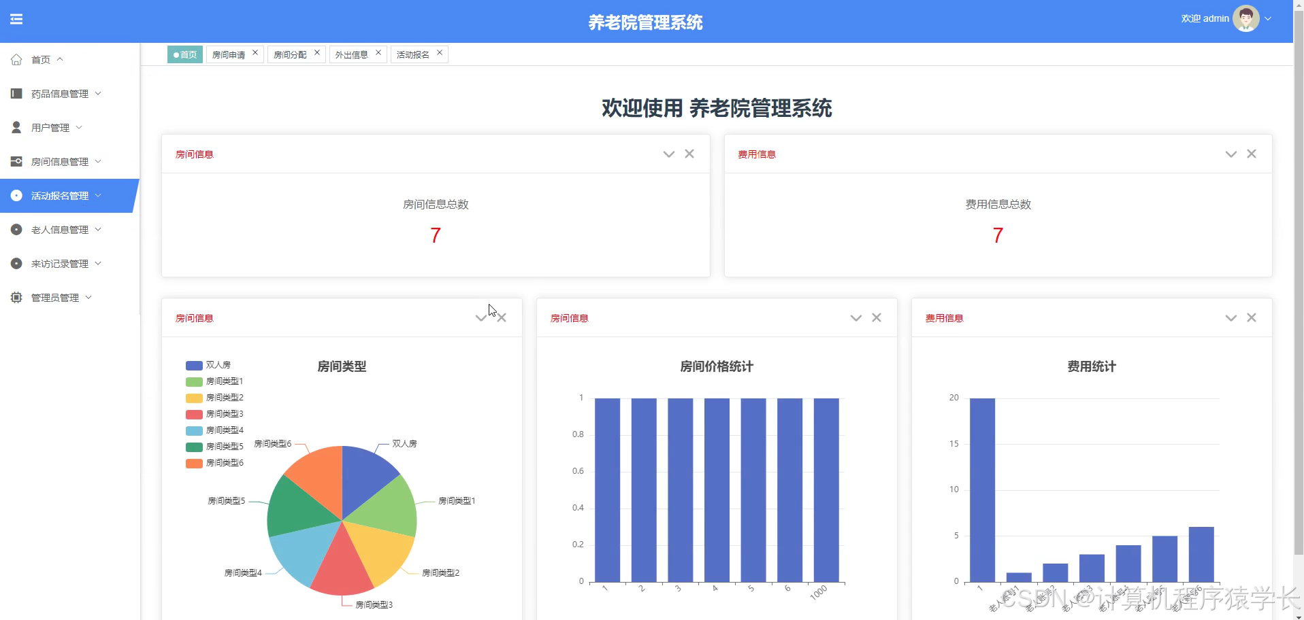Click the 药品信息管理 medicine management icon
This screenshot has width=1304, height=620.
click(x=16, y=93)
